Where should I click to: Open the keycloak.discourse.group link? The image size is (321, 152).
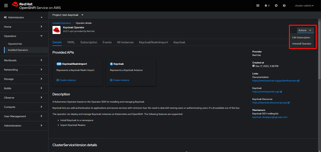(x=271, y=103)
